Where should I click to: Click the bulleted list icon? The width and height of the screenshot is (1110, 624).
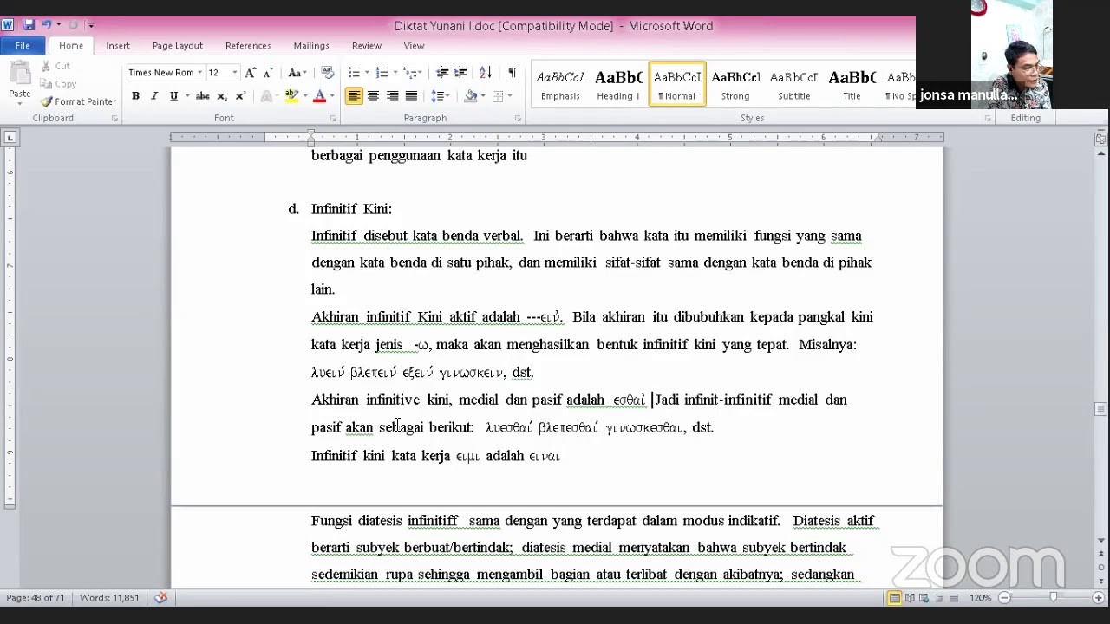(x=354, y=73)
